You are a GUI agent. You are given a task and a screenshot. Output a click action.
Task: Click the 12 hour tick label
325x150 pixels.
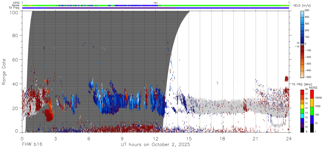click(155, 138)
